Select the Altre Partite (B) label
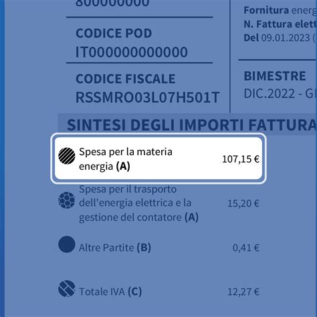 [115, 247]
